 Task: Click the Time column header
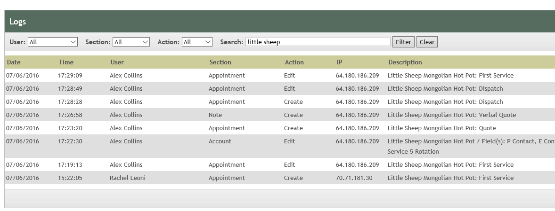[66, 62]
